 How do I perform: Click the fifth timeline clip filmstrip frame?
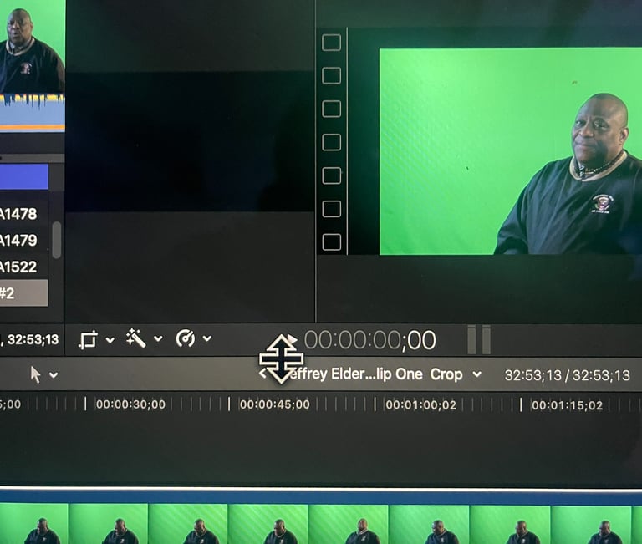tap(348, 524)
